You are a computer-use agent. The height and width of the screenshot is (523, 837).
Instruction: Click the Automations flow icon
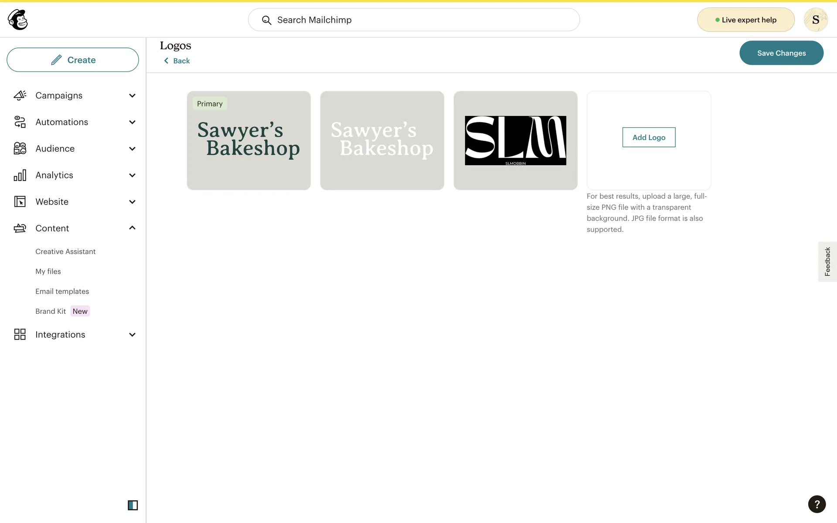(x=20, y=122)
